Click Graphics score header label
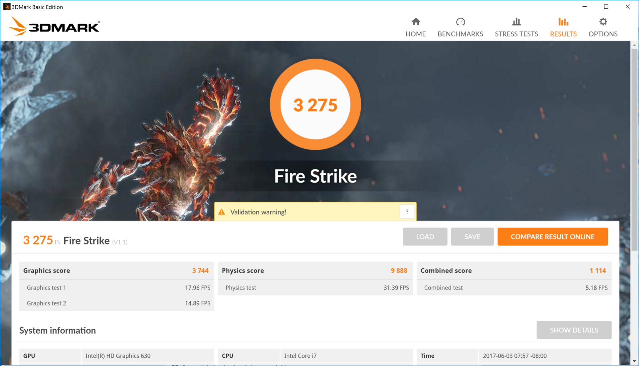This screenshot has height=366, width=639. [x=47, y=271]
